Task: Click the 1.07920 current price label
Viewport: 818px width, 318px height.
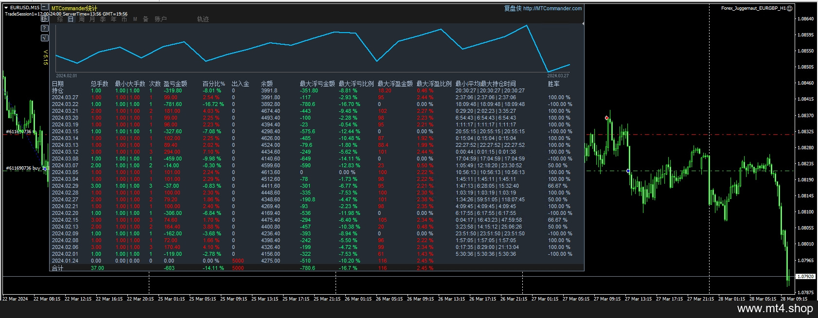Action: click(x=805, y=276)
